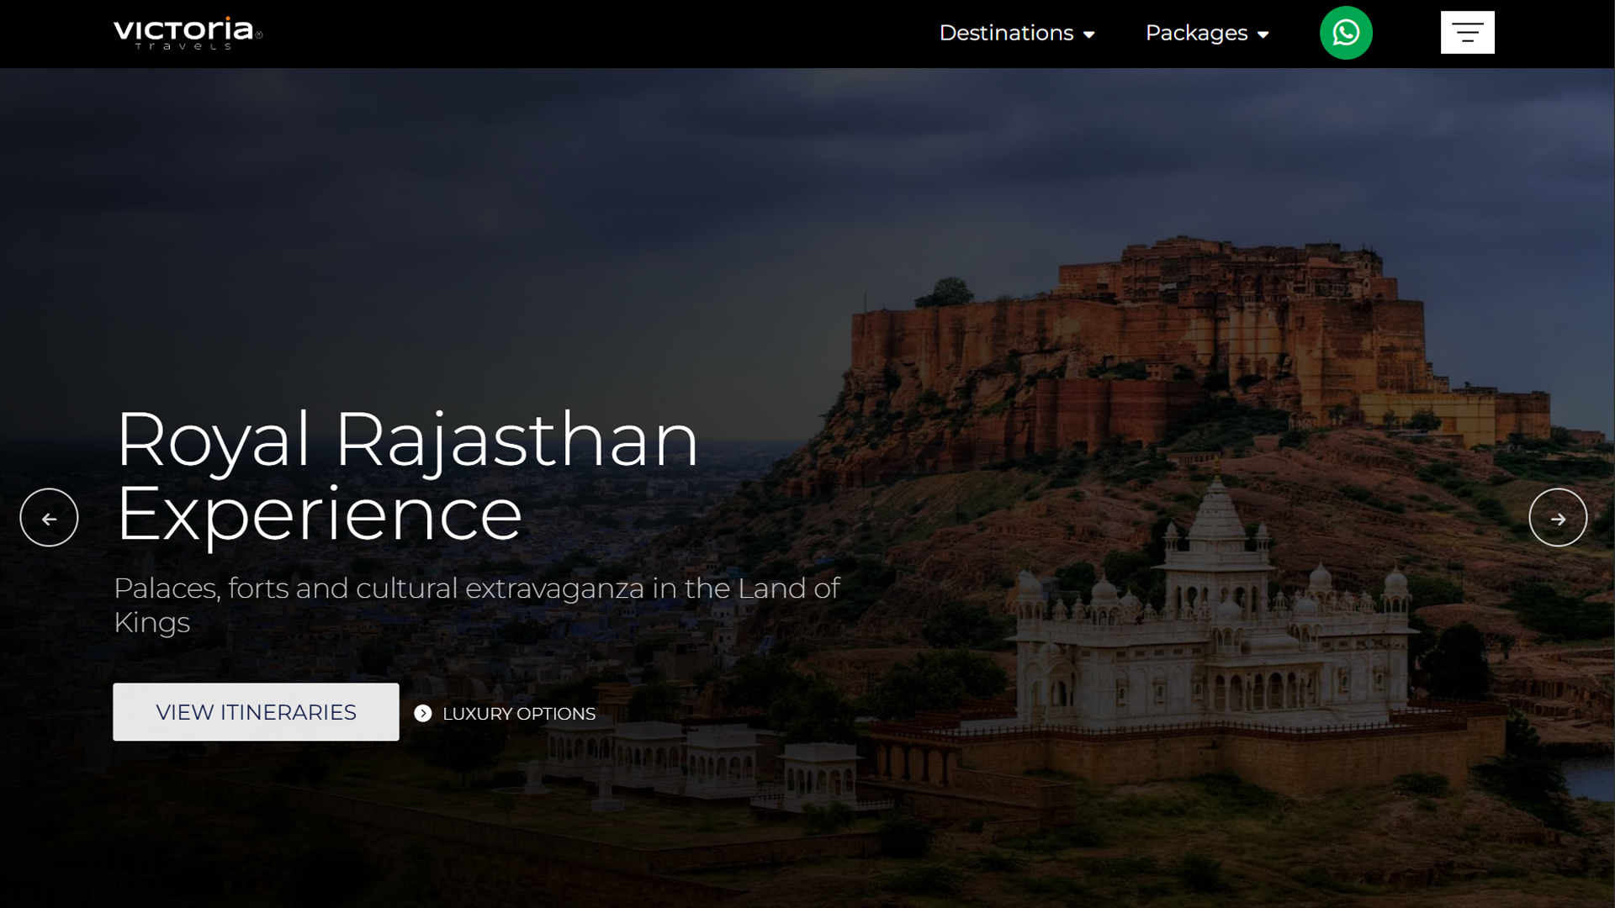Click the View Itineraries button

256,712
